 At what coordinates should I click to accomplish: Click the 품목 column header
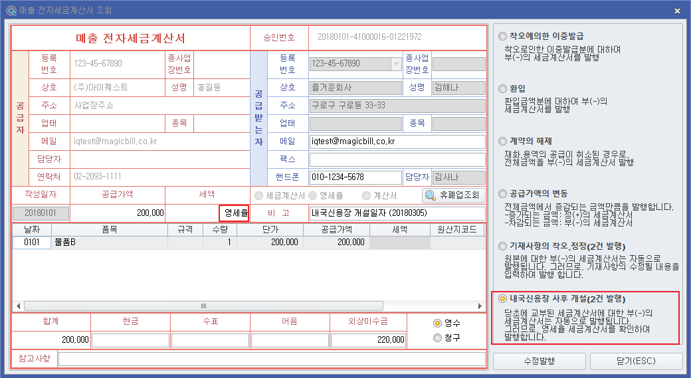pyautogui.click(x=110, y=230)
